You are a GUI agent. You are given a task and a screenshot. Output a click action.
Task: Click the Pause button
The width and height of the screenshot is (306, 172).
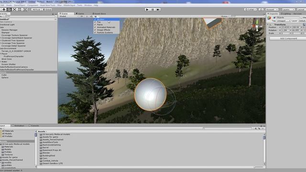coord(153,10)
